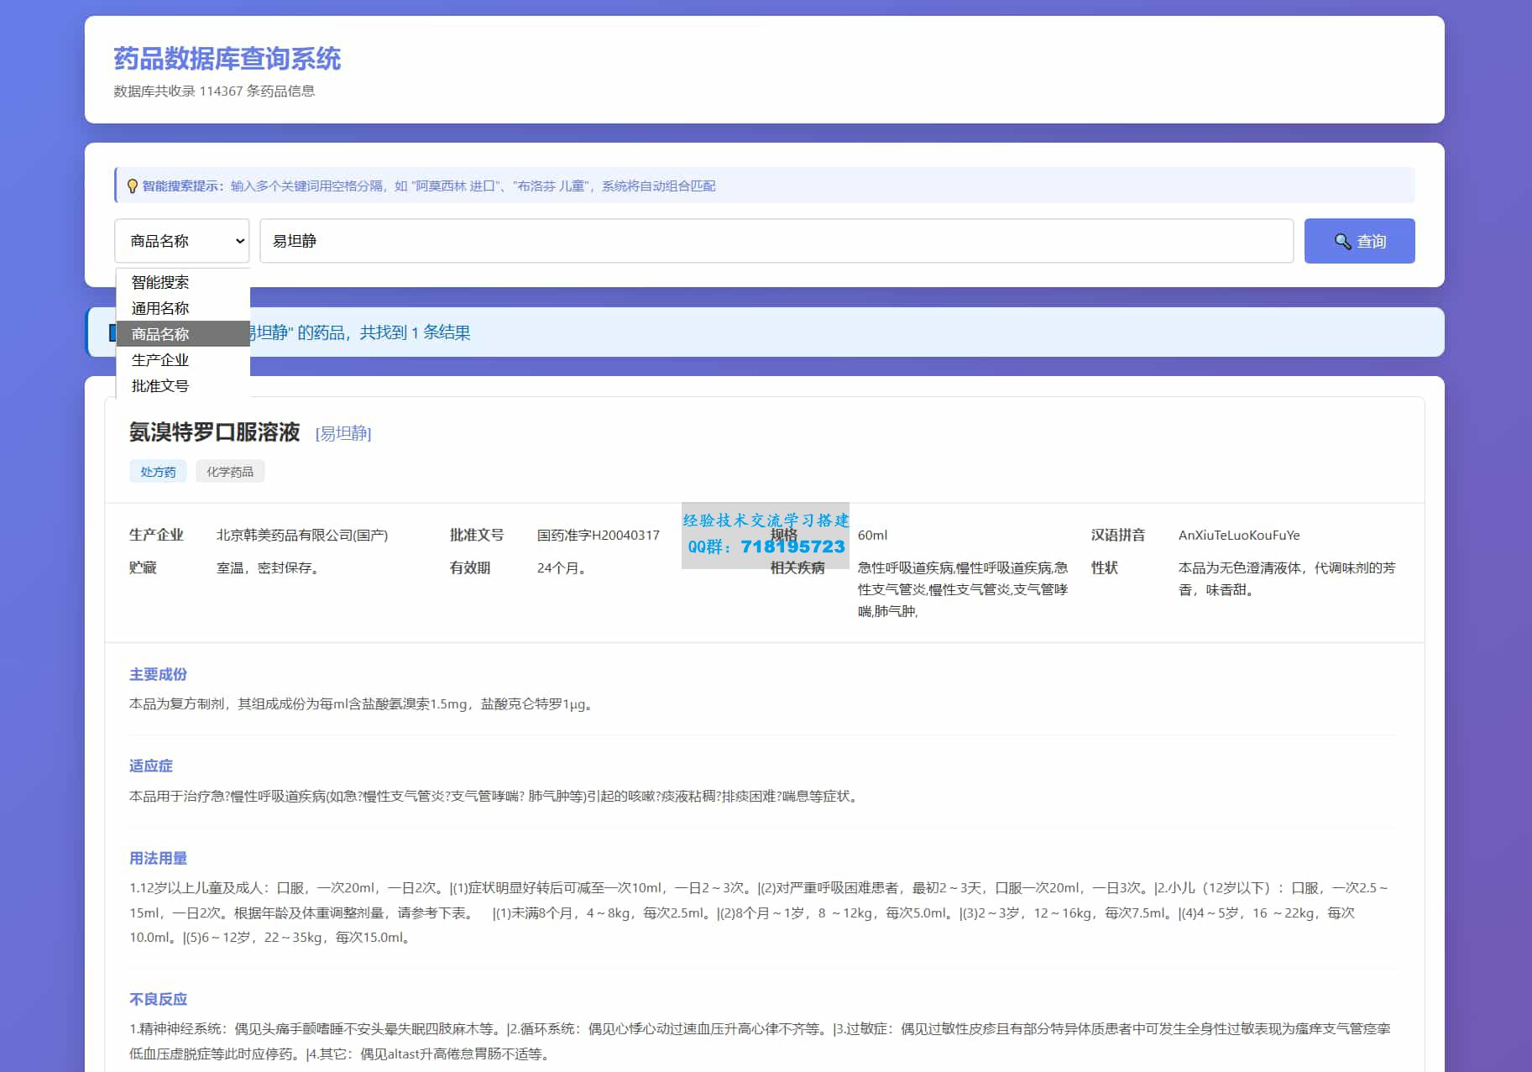
Task: Click the 药品数据库查询系统 page title
Action: tap(227, 59)
